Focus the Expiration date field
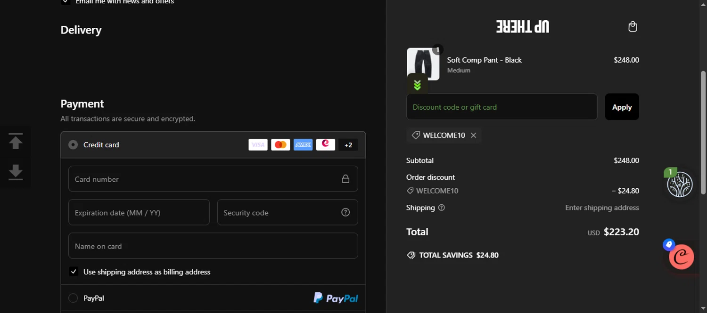Screen dimensions: 707x313 (139, 212)
